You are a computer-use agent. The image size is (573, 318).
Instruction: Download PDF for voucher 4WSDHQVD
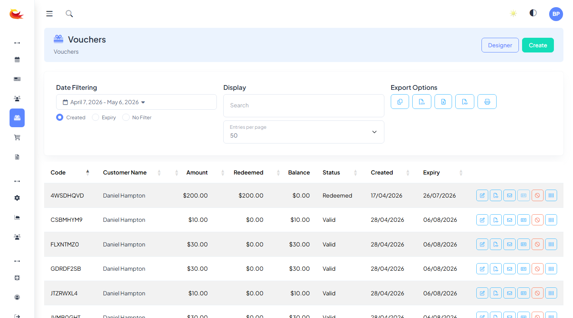coord(496,196)
